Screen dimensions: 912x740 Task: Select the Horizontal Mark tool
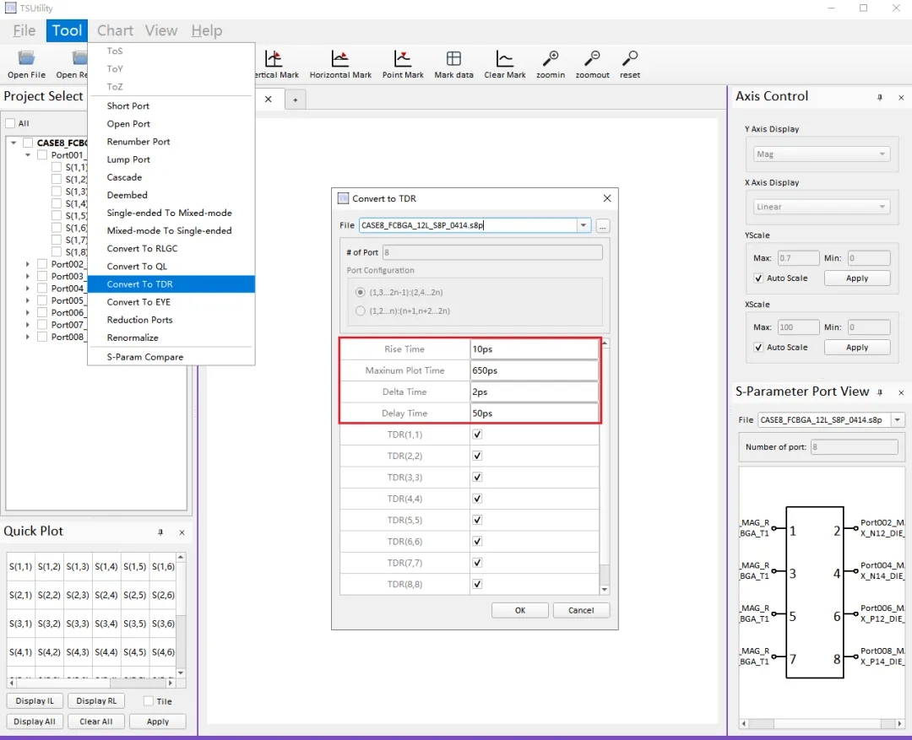click(x=340, y=61)
